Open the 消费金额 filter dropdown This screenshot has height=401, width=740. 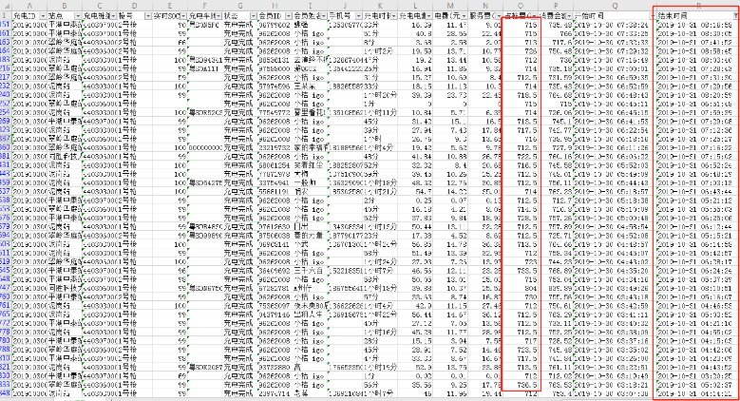[x=570, y=17]
